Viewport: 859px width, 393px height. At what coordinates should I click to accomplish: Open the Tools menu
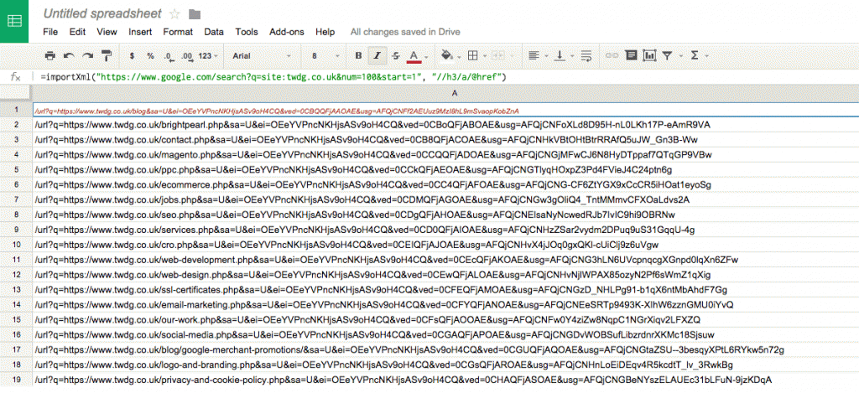pos(247,33)
